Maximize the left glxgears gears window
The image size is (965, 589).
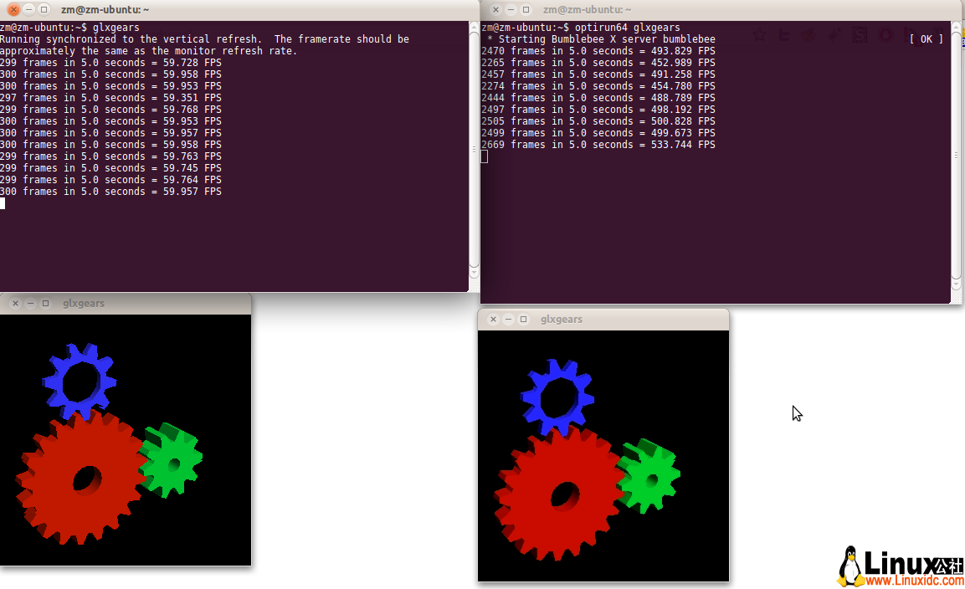[46, 303]
